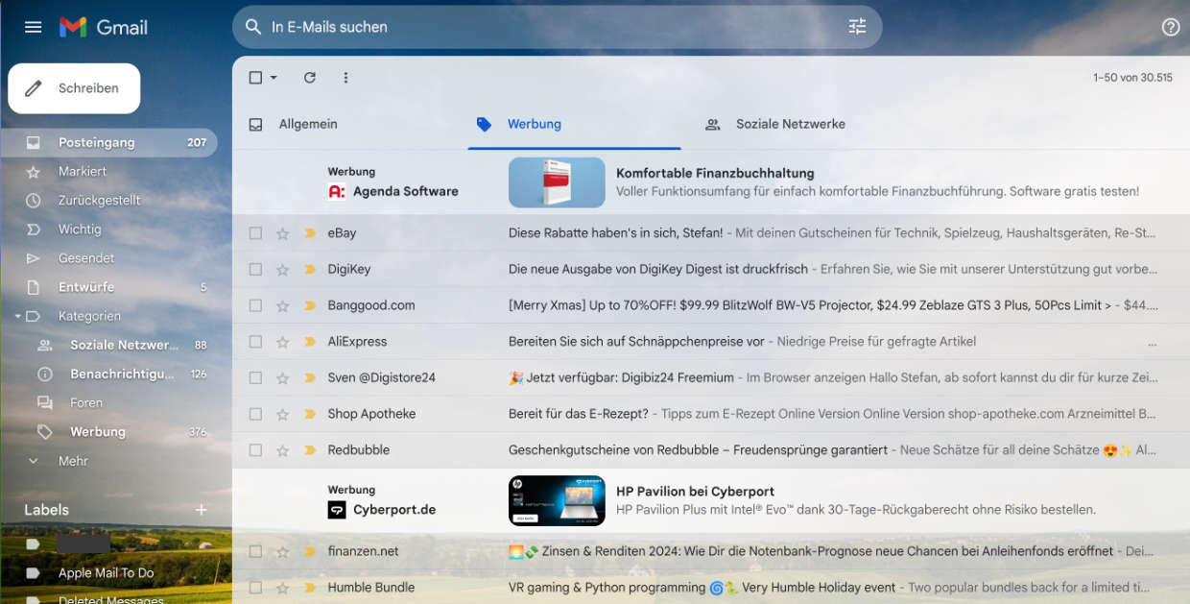Mark finanzen.net email as important
The width and height of the screenshot is (1190, 604).
coord(310,551)
